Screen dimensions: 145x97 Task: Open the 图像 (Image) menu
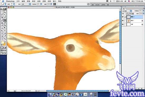coord(28,1)
